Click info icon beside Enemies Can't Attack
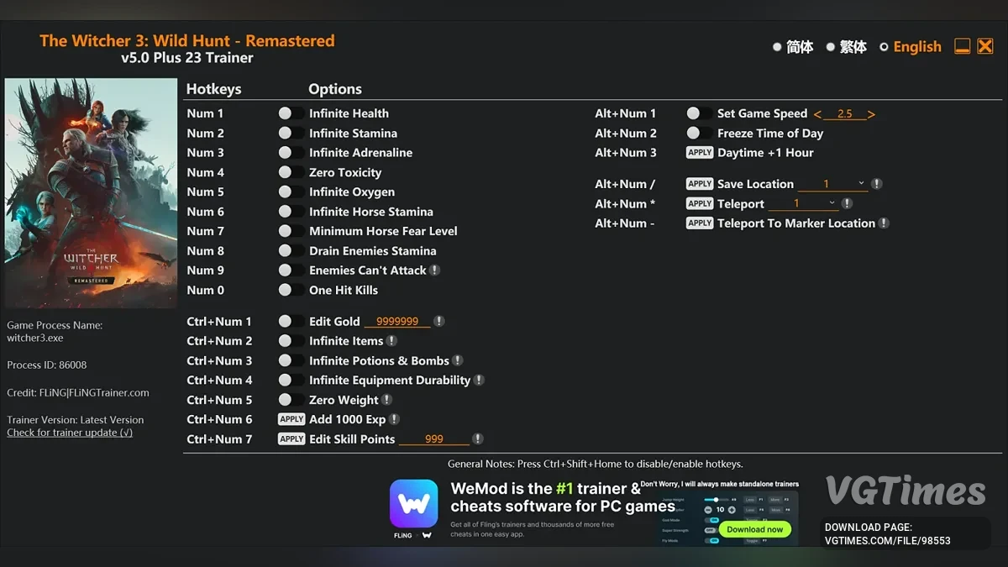1008x567 pixels. [434, 270]
